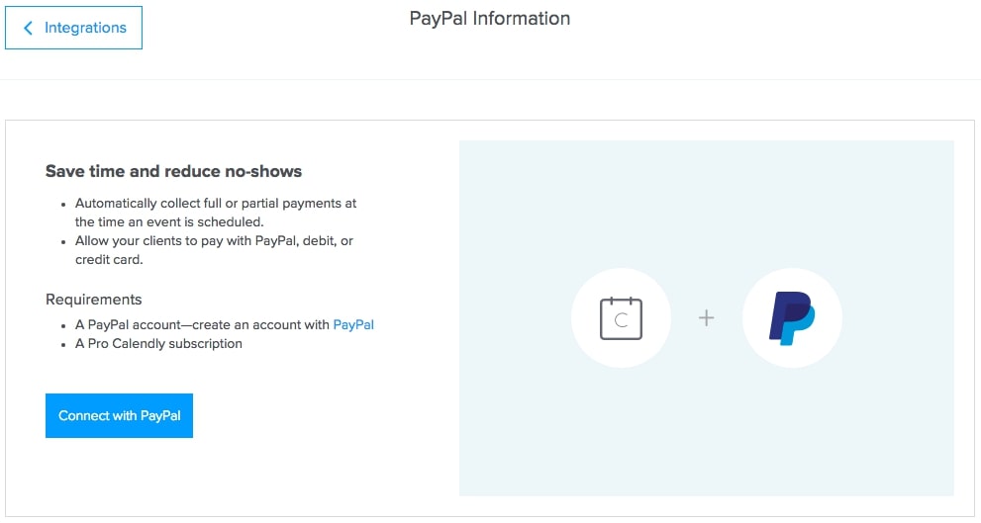Click the Requirements subheading
Screen dimensions: 981x523
click(x=94, y=300)
